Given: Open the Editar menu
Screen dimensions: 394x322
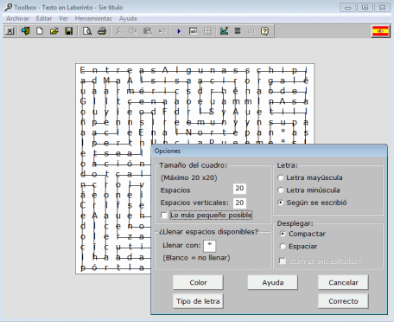Looking at the screenshot, I should tap(44, 18).
